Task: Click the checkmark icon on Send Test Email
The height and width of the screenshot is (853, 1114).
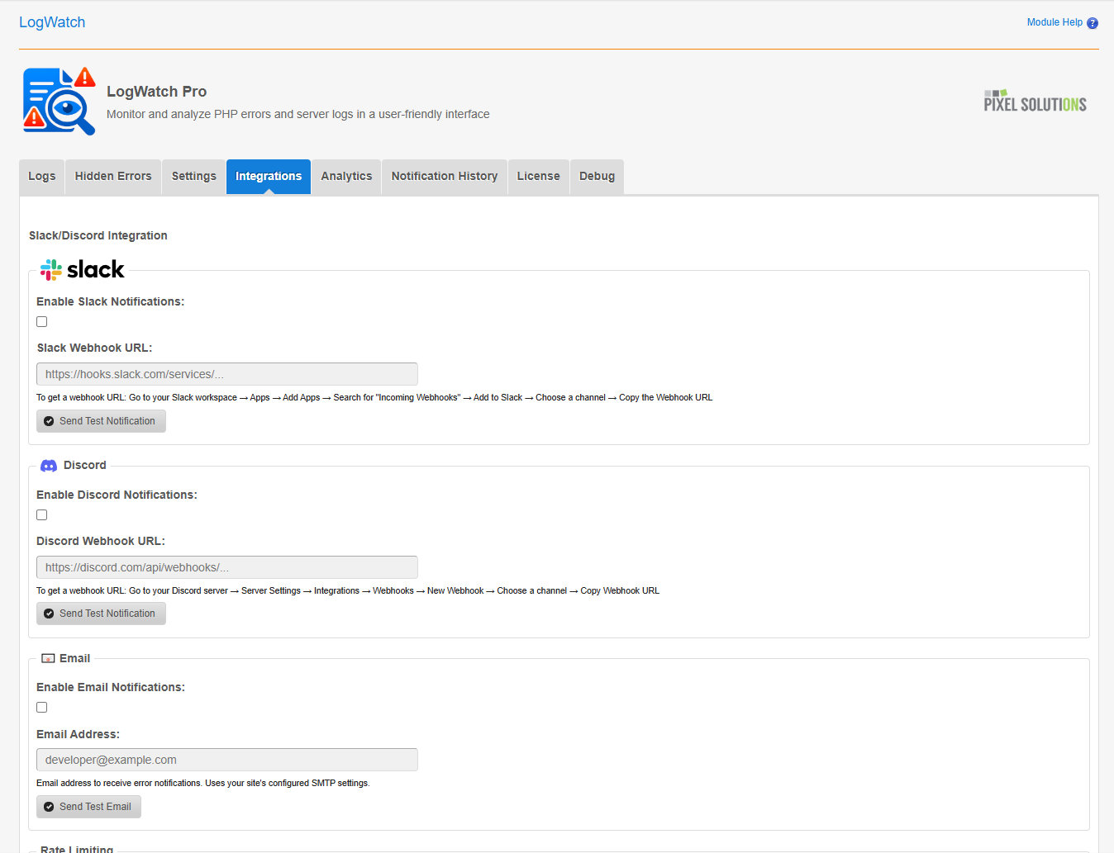Action: (50, 807)
